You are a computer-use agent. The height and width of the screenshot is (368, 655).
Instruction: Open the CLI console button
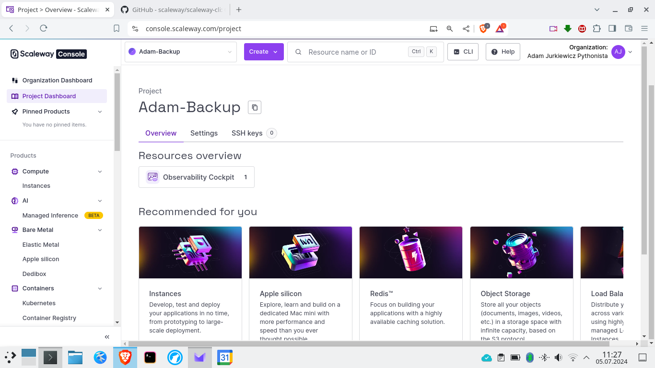[463, 52]
